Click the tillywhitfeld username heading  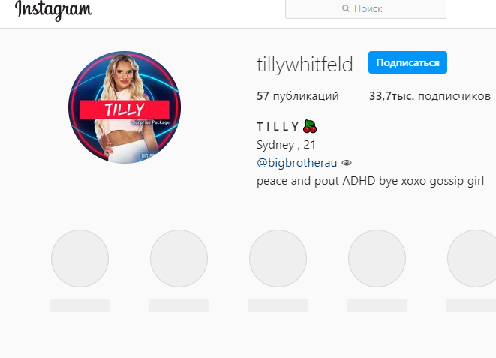305,64
